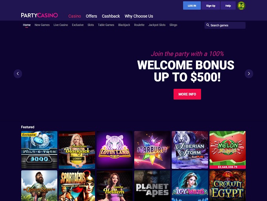Open the Help page

(228, 6)
